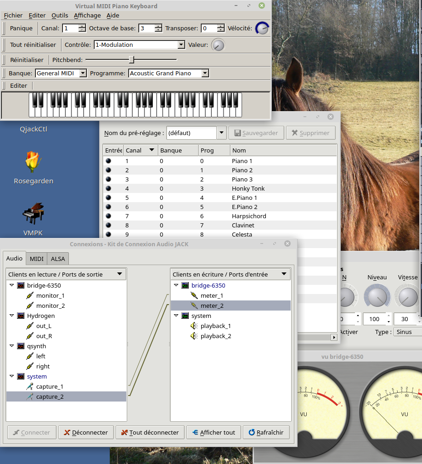This screenshot has height=464, width=422.
Task: Collapse bridge-6350 in input ports
Action: point(176,286)
